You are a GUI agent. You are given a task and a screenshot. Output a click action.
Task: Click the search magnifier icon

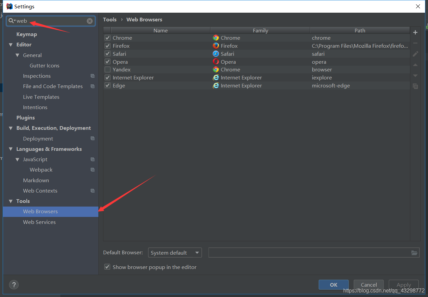11,21
